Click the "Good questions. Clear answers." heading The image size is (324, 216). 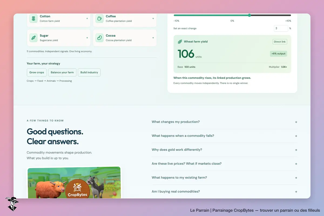(x=55, y=136)
